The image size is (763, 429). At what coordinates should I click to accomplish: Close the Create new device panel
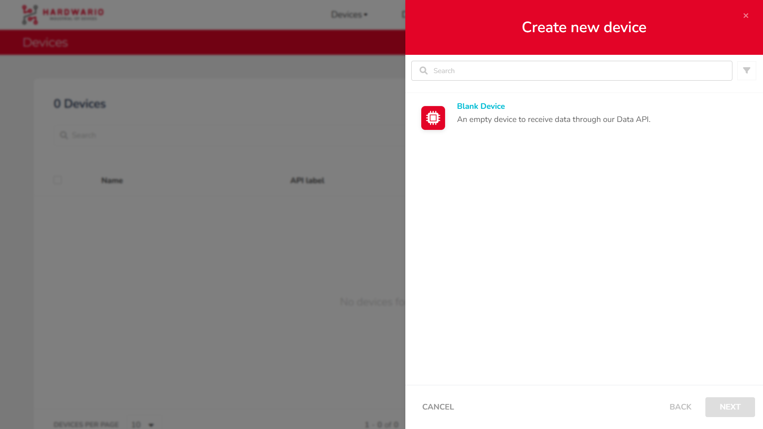coord(746,16)
